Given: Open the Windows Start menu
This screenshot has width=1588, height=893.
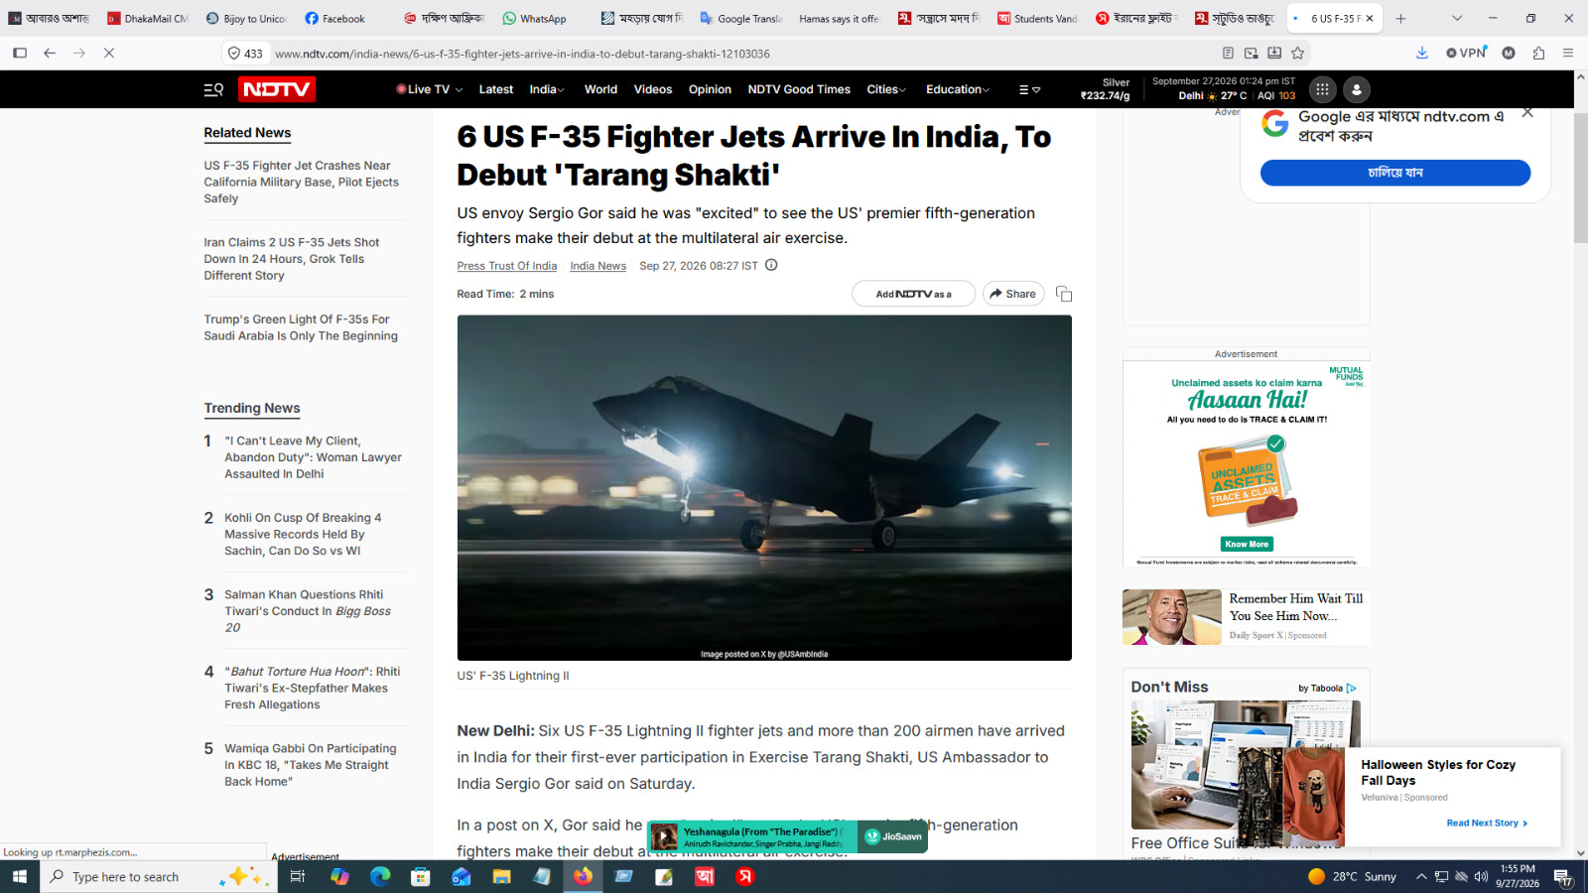Looking at the screenshot, I should tap(20, 876).
